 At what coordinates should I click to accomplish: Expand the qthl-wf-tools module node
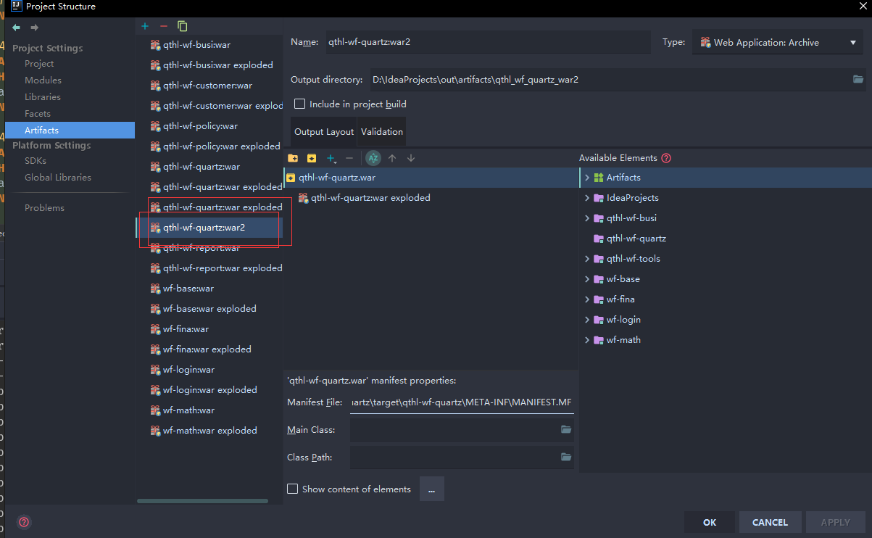click(x=587, y=259)
